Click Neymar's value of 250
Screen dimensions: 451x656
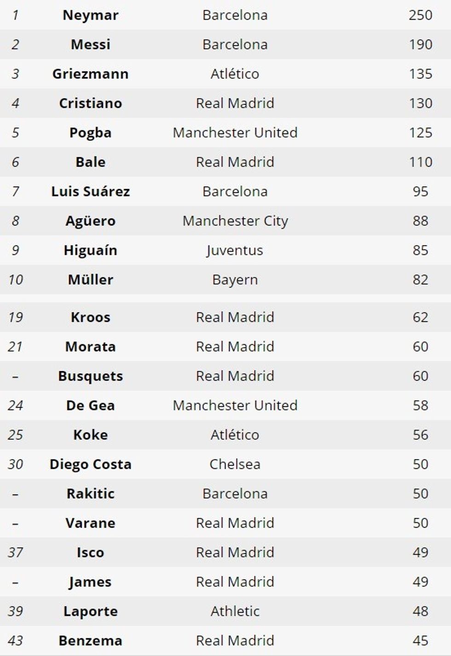(420, 15)
